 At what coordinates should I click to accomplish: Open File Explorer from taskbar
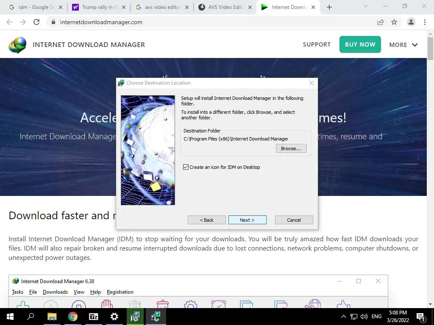[52, 317]
